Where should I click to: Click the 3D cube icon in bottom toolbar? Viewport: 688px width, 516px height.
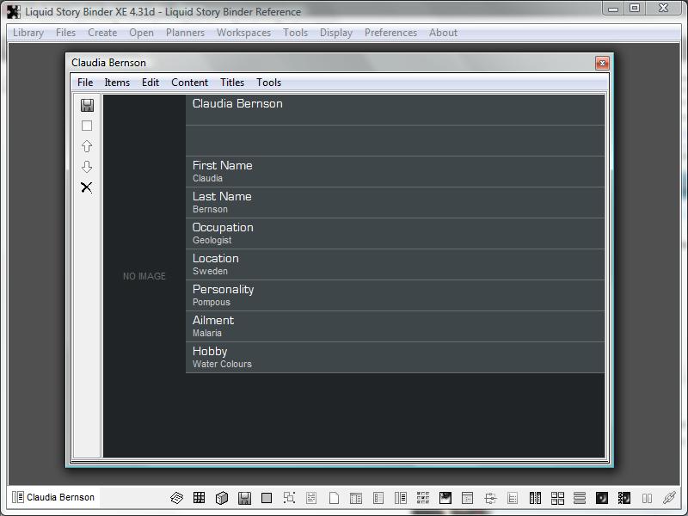click(221, 498)
